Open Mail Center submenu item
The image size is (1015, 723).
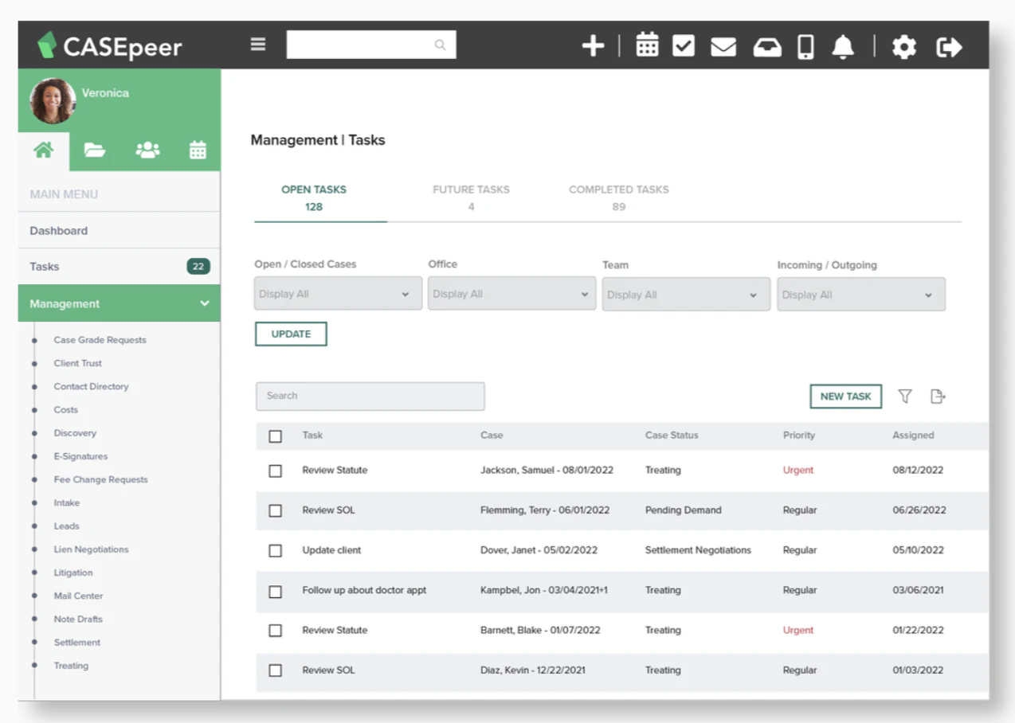[79, 596]
